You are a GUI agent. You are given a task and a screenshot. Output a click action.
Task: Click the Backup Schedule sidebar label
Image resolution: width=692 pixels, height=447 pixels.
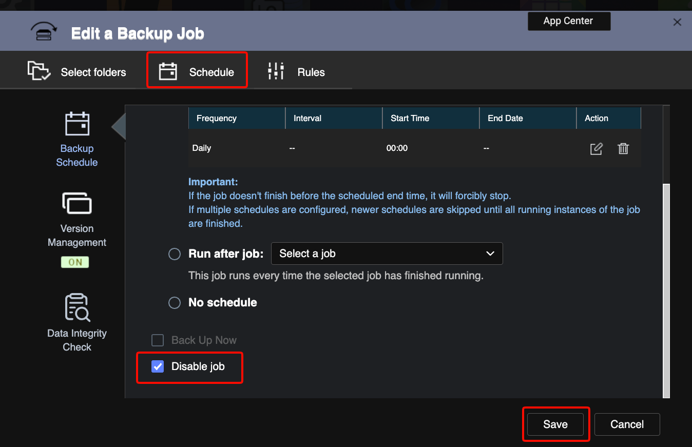pyautogui.click(x=77, y=156)
